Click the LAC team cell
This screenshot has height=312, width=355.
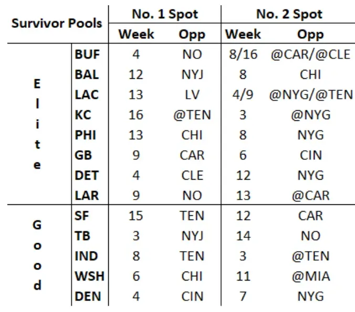[87, 95]
